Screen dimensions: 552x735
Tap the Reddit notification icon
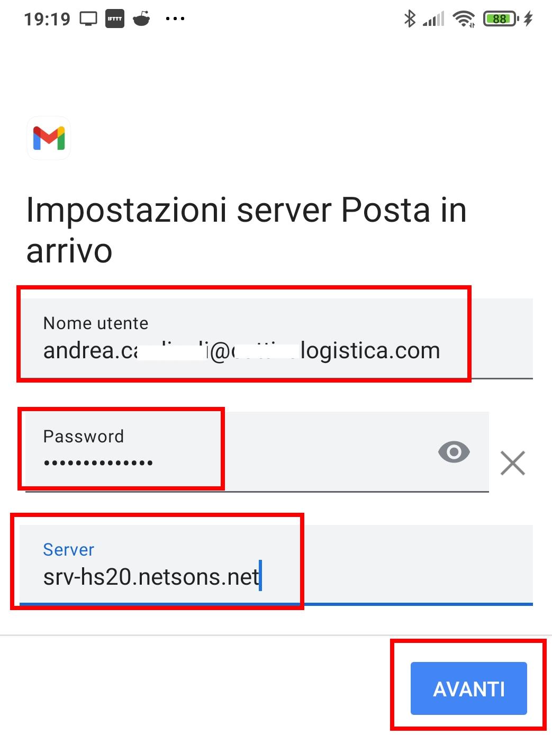tap(141, 20)
